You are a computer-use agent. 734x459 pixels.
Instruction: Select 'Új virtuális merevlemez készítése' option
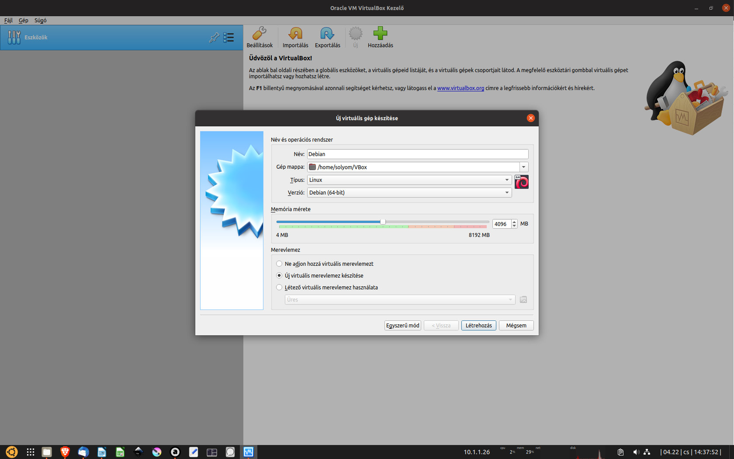[320, 275]
